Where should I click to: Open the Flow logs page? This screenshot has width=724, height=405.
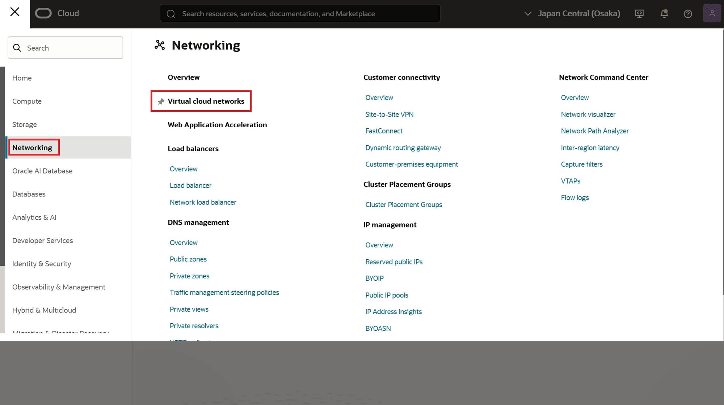click(x=575, y=197)
